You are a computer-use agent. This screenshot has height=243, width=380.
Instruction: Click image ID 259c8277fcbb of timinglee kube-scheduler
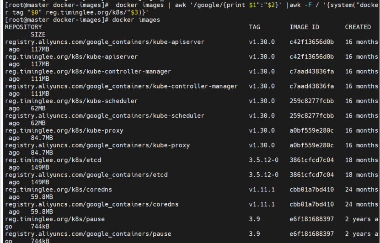click(312, 101)
